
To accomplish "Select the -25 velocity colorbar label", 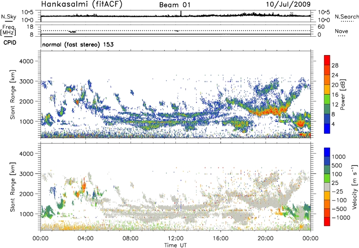I will pyautogui.click(x=337, y=192).
